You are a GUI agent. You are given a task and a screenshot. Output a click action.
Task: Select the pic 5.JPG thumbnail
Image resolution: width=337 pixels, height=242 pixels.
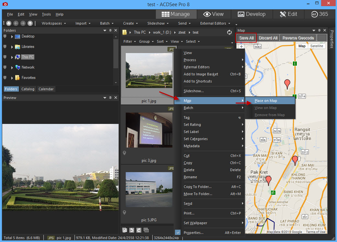click(x=149, y=190)
